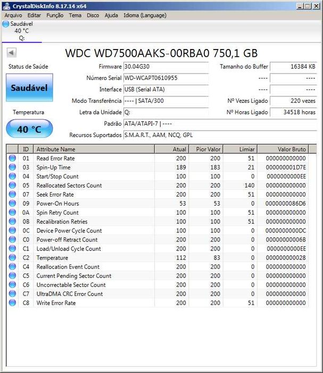Image resolution: width=323 pixels, height=373 pixels.
Task: Click the CrystalDiskInfo title bar app icon
Action: pos(7,6)
